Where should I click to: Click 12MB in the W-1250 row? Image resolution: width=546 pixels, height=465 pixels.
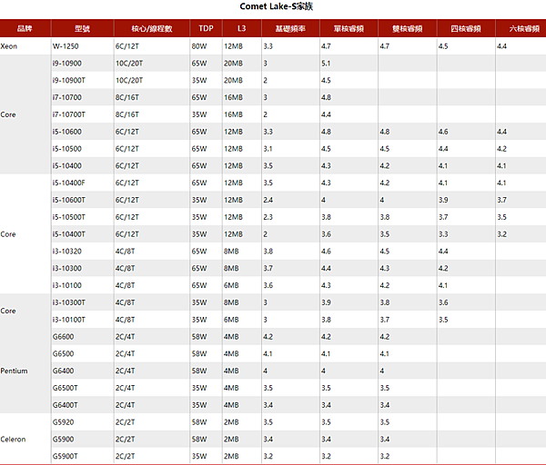(x=233, y=46)
